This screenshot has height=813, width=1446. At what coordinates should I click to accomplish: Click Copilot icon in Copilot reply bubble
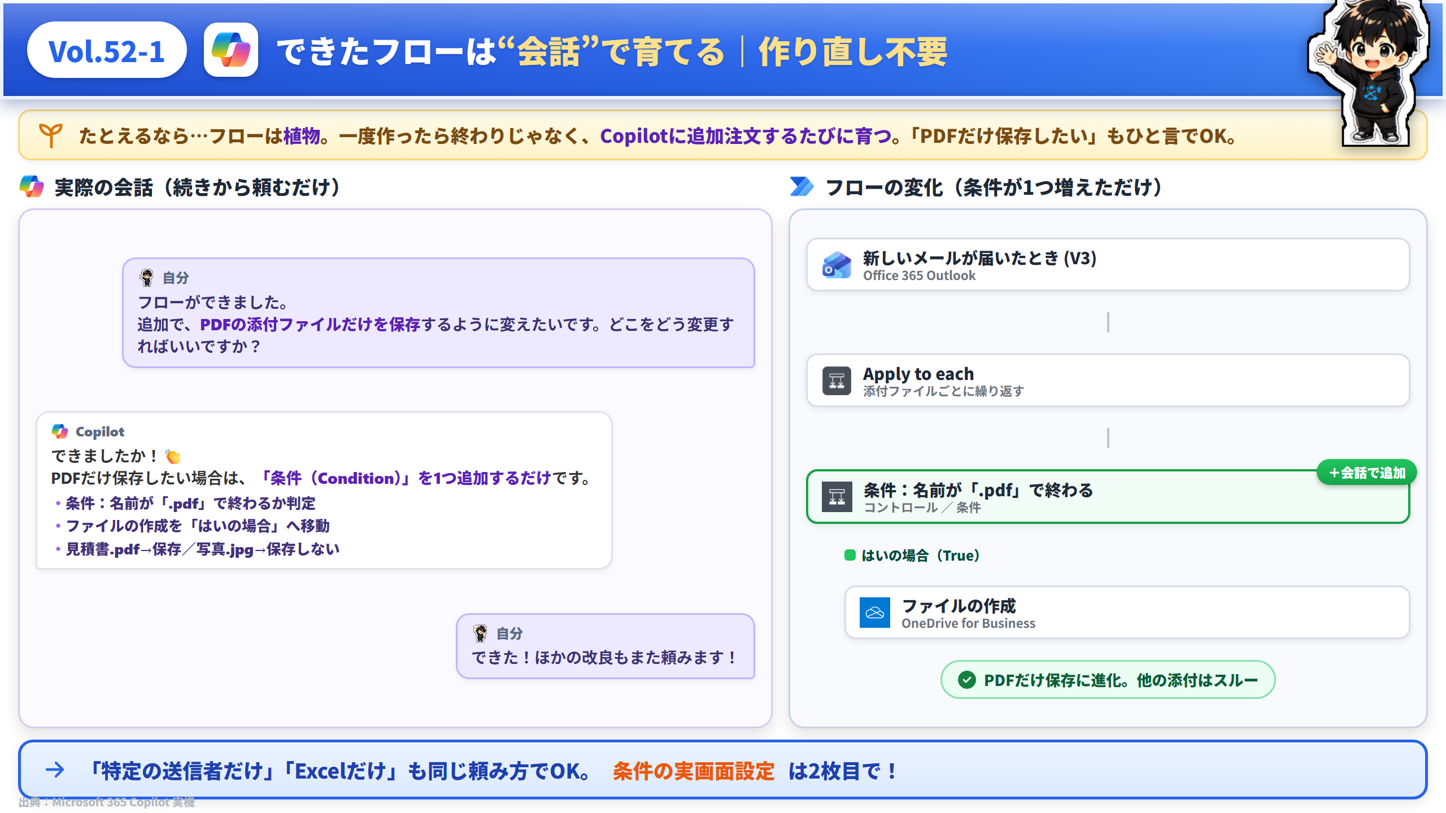(60, 431)
